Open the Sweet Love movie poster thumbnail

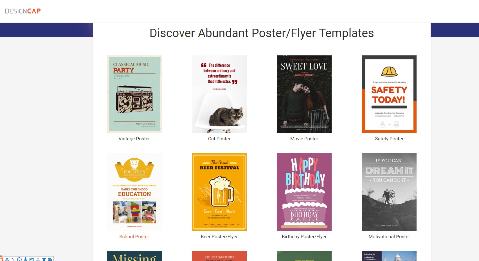click(304, 94)
